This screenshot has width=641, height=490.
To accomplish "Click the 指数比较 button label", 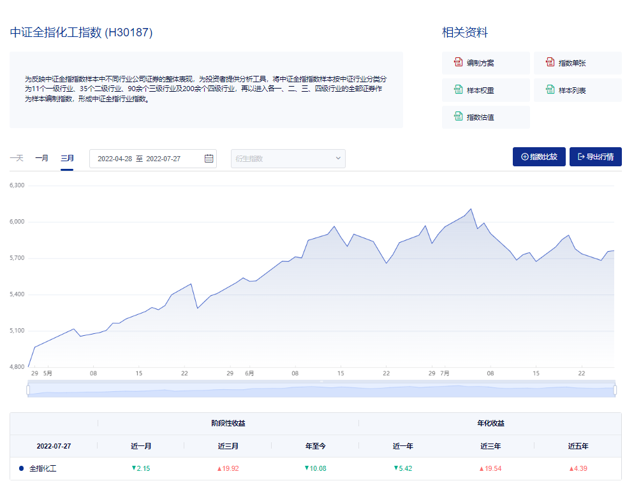I will pos(543,157).
